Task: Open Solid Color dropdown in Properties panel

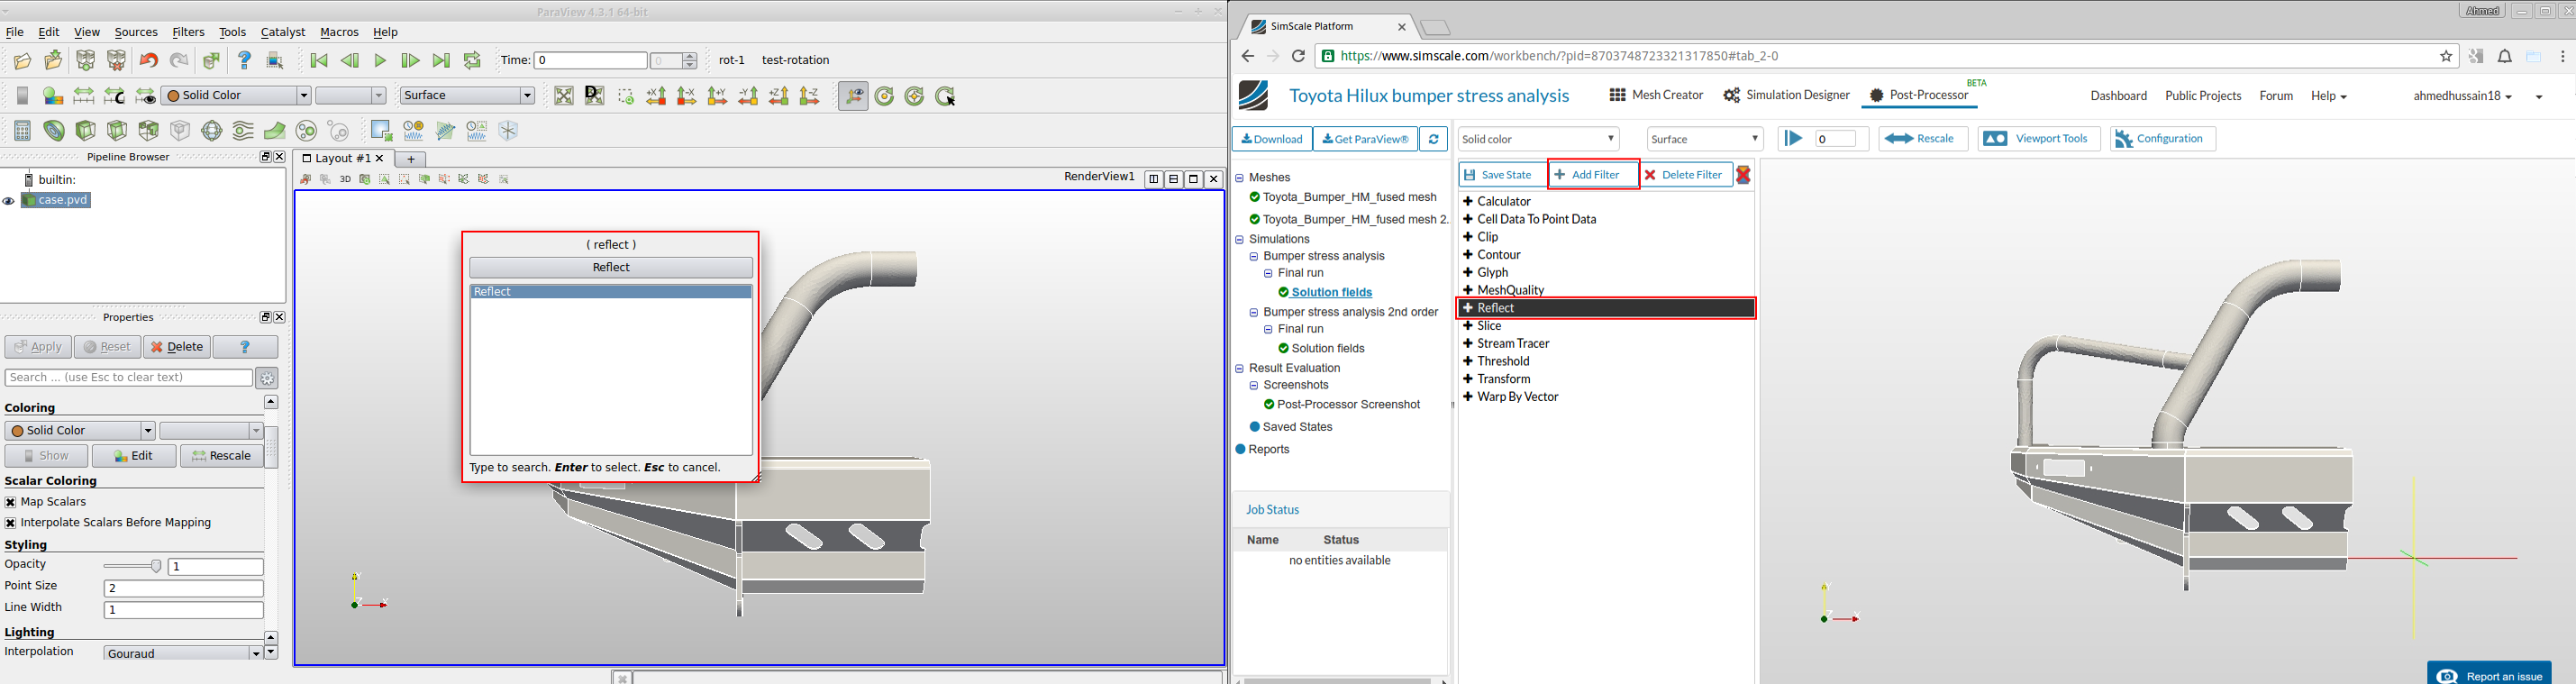Action: click(80, 431)
